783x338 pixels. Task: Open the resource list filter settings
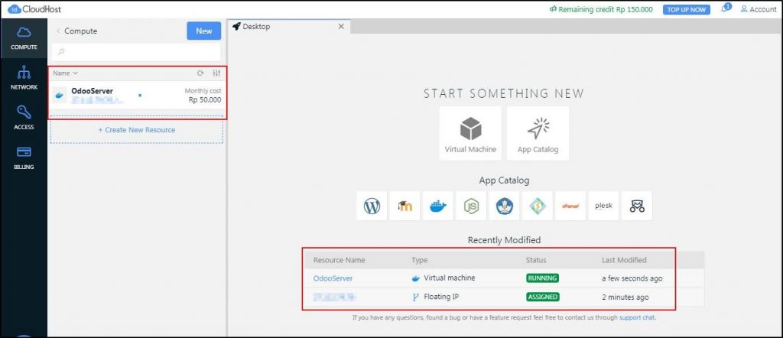[x=216, y=73]
